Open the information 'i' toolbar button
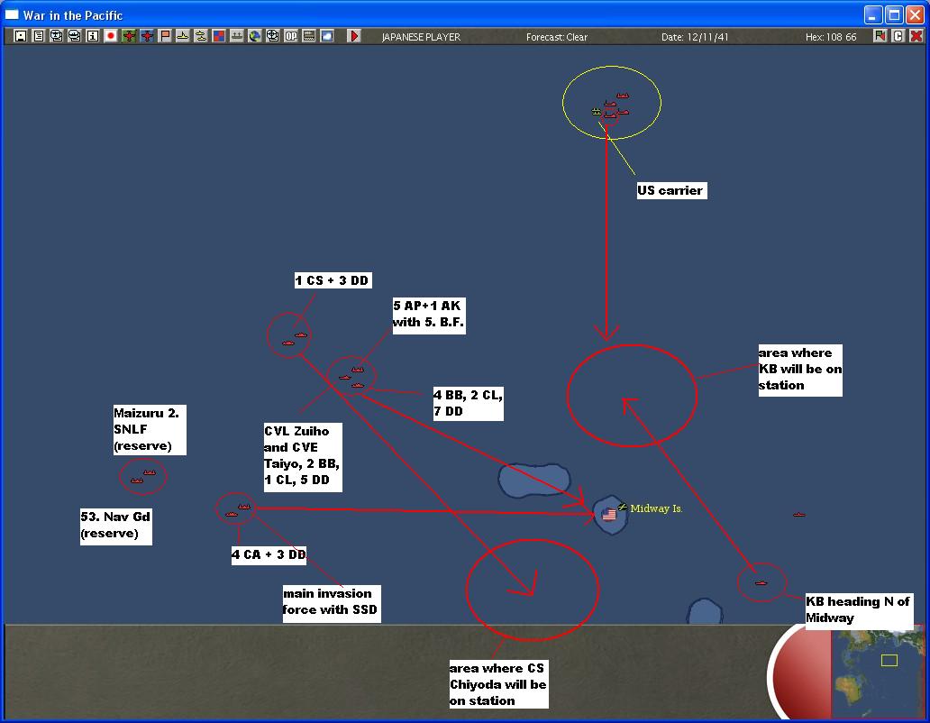Image resolution: width=930 pixels, height=723 pixels. (x=93, y=36)
